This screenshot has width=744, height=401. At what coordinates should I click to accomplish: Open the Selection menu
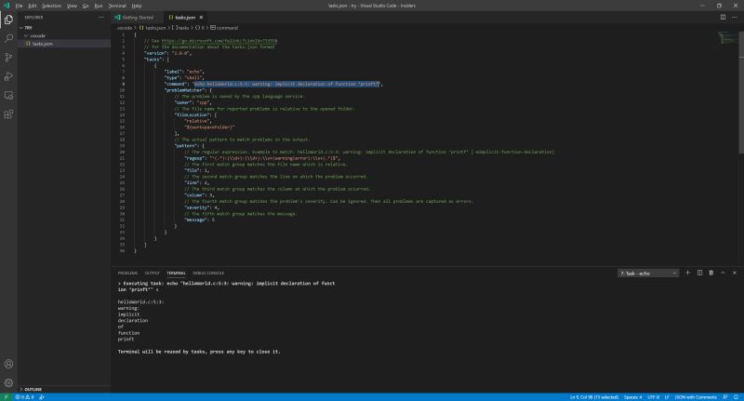pos(51,6)
